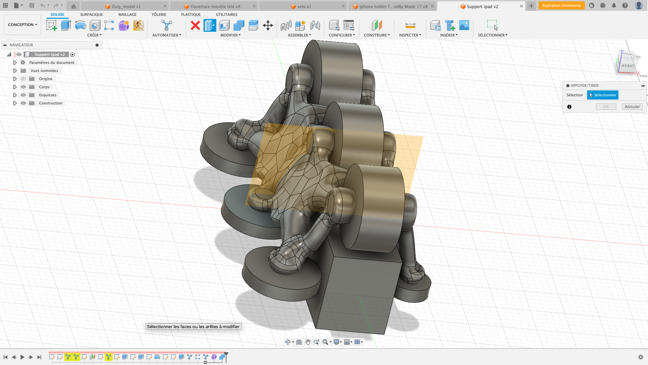The width and height of the screenshot is (648, 365).
Task: Expand the Corps folder in the navigator
Action: coord(15,87)
